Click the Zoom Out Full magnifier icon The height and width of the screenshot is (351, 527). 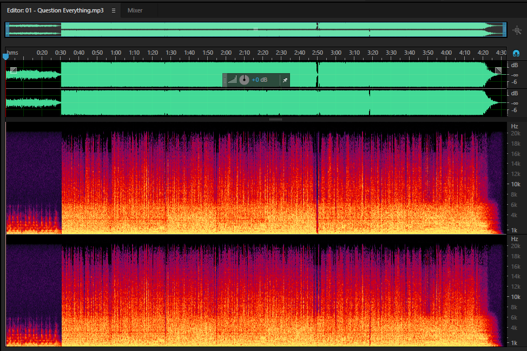click(x=517, y=30)
